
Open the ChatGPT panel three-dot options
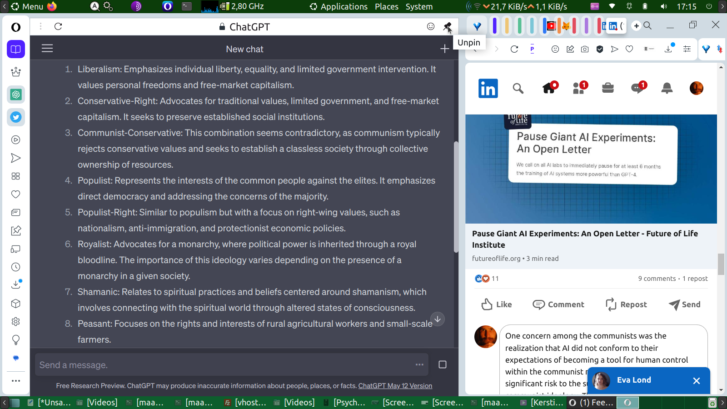tap(40, 26)
